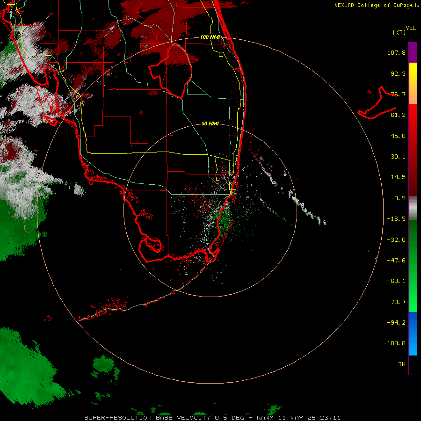Pick the gray near-zero color bar segment
Screen dimensions: 421x421
pyautogui.click(x=413, y=208)
